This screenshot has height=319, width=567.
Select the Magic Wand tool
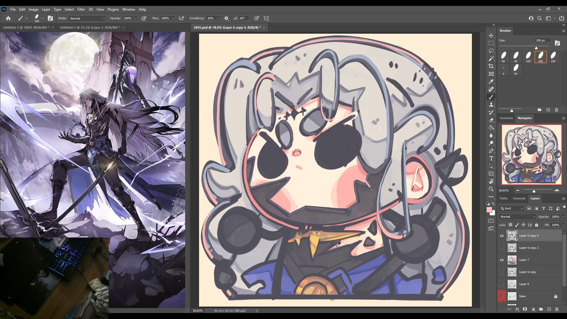tap(491, 58)
